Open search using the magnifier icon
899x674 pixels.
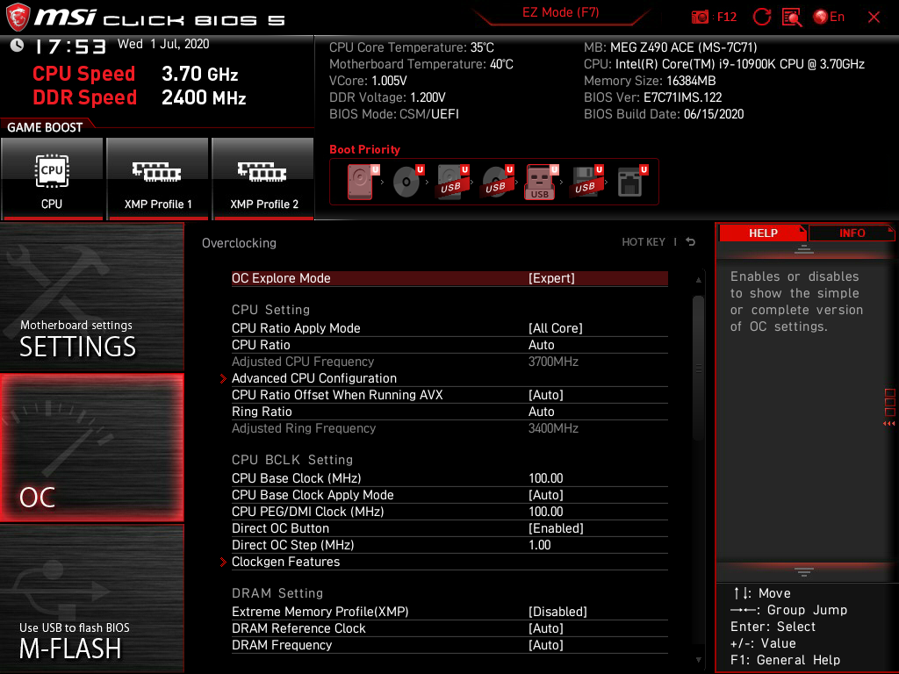791,17
